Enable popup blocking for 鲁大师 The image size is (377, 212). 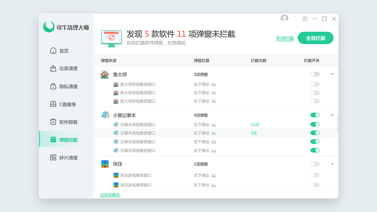point(315,74)
